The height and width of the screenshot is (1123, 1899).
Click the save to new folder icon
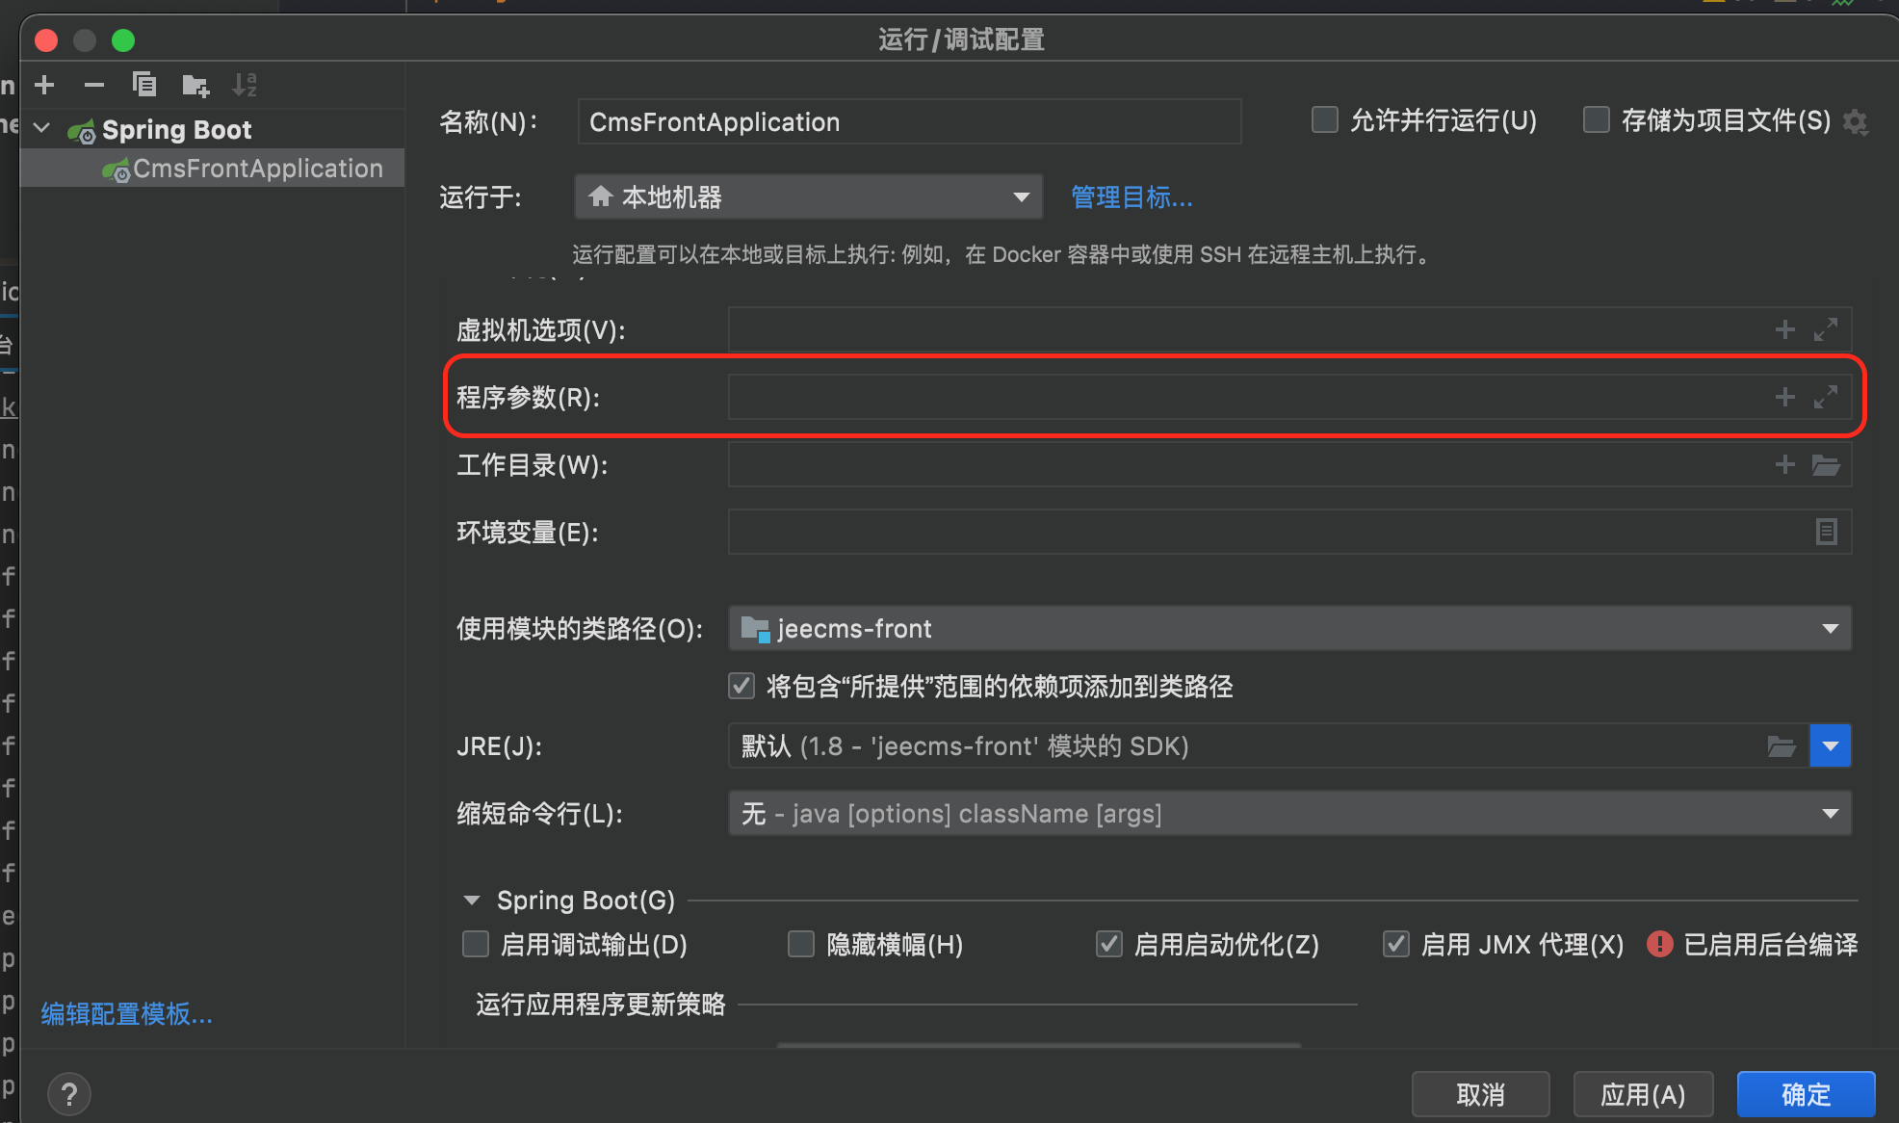pos(195,86)
